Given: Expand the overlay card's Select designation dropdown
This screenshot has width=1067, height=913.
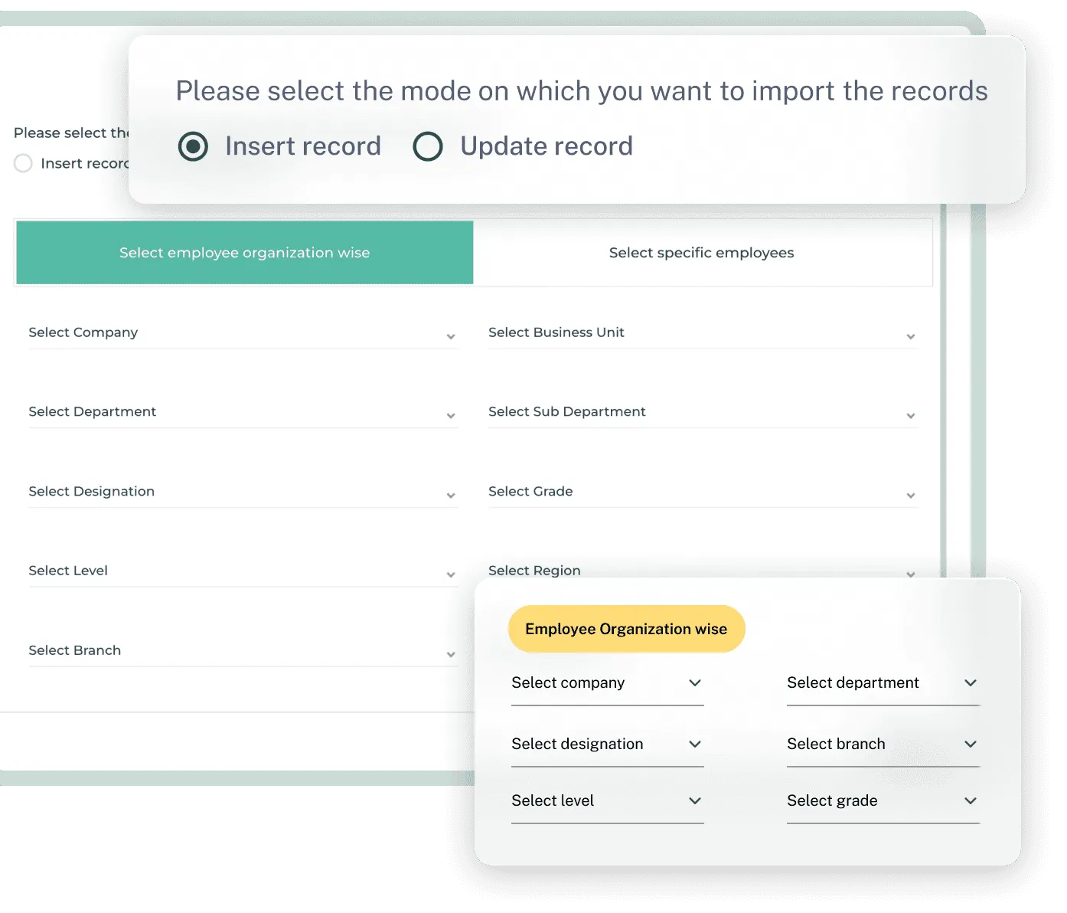Looking at the screenshot, I should 607,744.
